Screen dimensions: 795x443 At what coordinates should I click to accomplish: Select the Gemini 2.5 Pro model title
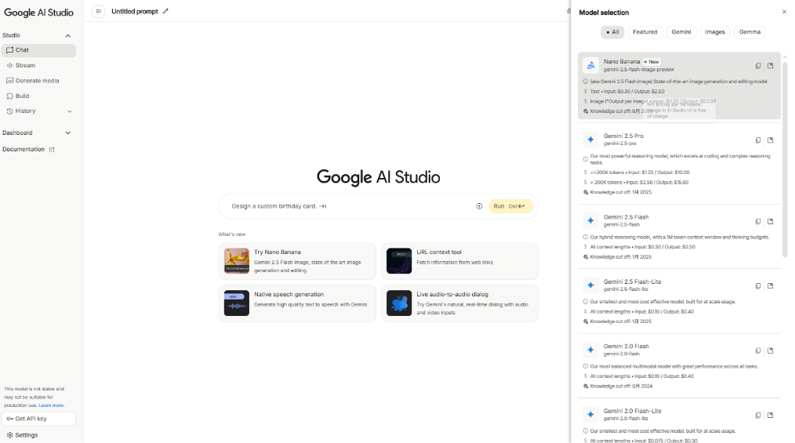pos(623,136)
